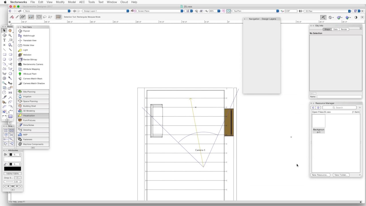Open the fill style dropdown in Attributes
This screenshot has height=206, width=366.
click(15, 155)
